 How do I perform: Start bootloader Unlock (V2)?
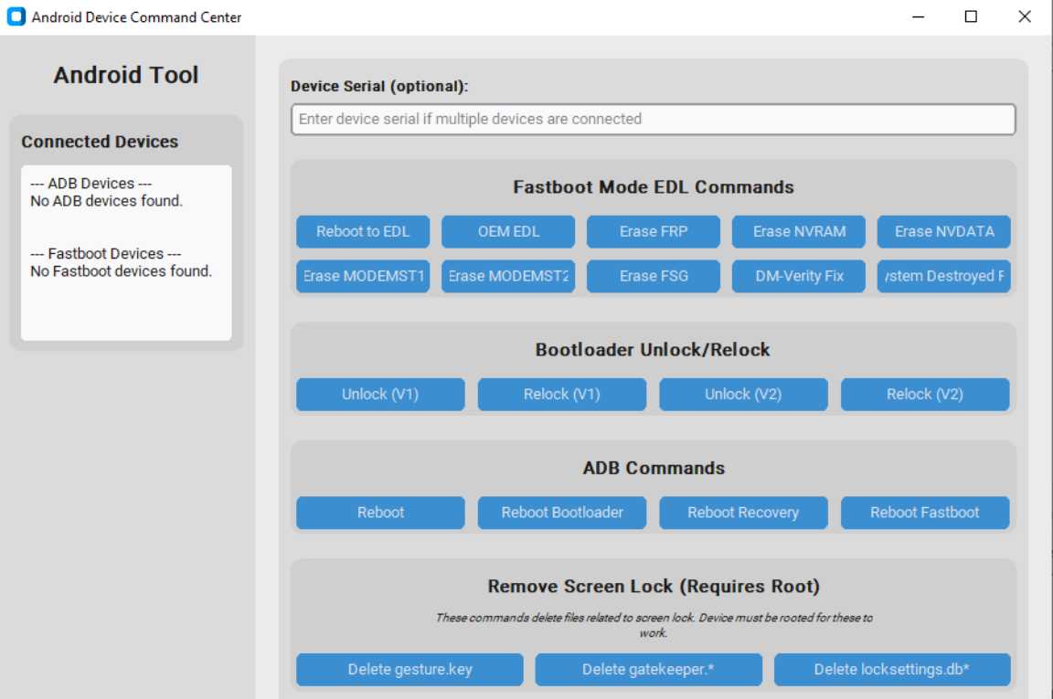point(743,394)
